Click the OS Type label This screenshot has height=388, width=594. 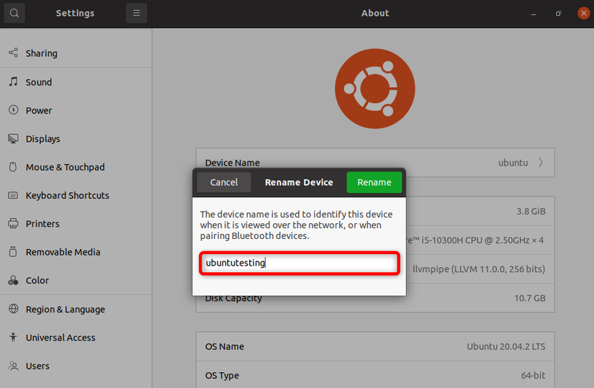[222, 376]
